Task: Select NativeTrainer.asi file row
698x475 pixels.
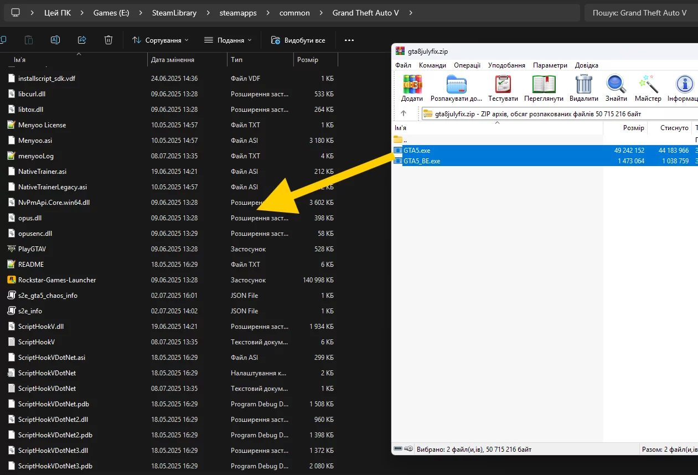Action: tap(170, 172)
